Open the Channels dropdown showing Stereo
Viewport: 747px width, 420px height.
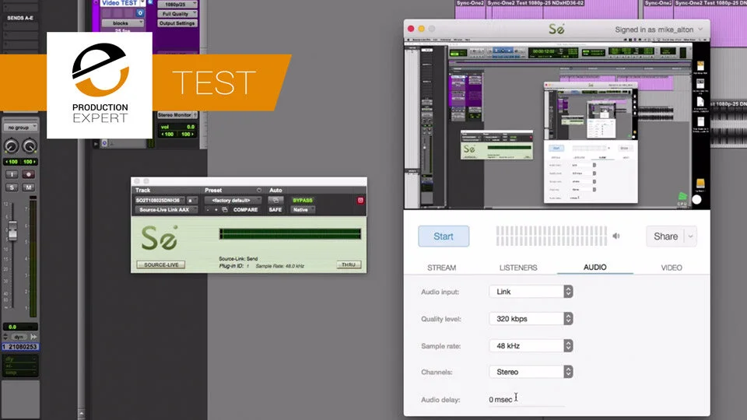(531, 372)
